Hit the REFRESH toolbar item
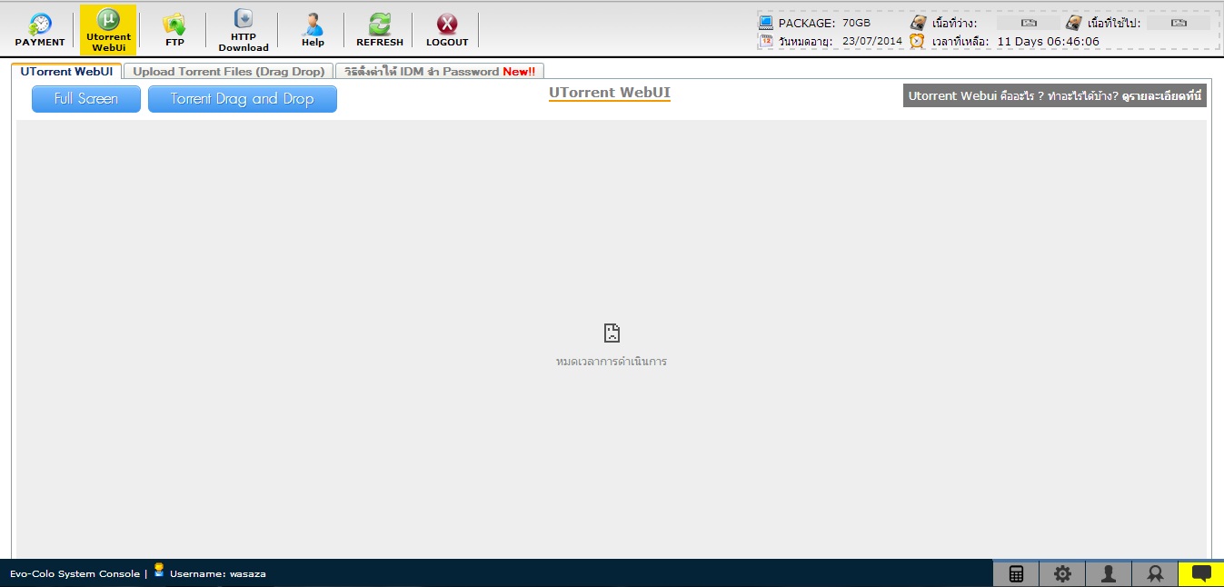1224x587 pixels. pos(380,30)
